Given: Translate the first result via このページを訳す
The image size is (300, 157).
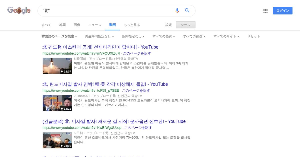Looking at the screenshot, I should [x=137, y=53].
